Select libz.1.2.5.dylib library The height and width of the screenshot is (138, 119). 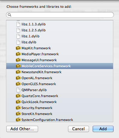[60, 30]
